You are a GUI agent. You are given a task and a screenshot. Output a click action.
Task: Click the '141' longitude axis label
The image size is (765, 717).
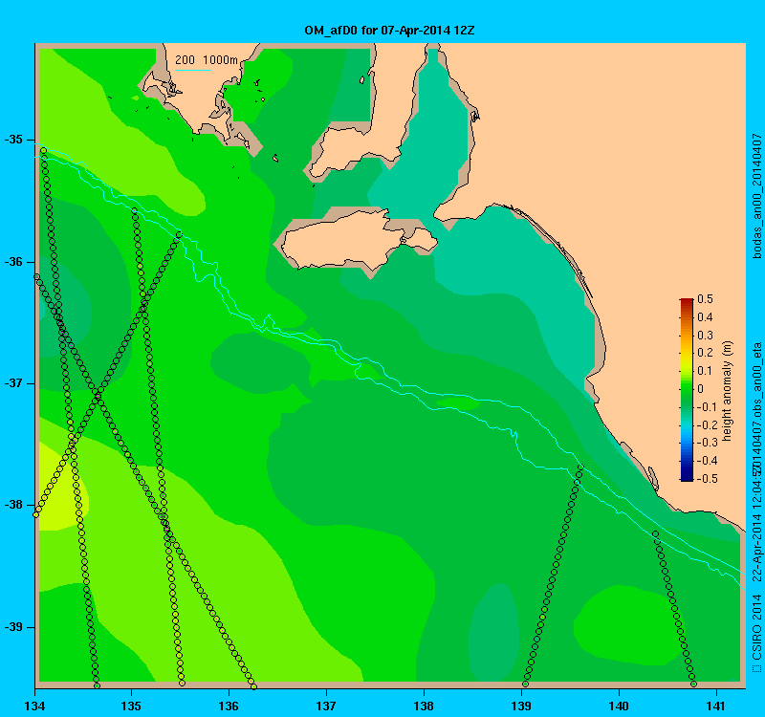(x=716, y=706)
